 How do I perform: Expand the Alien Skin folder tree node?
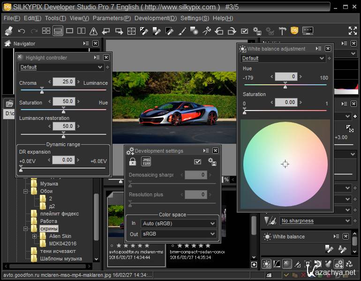click(34, 237)
